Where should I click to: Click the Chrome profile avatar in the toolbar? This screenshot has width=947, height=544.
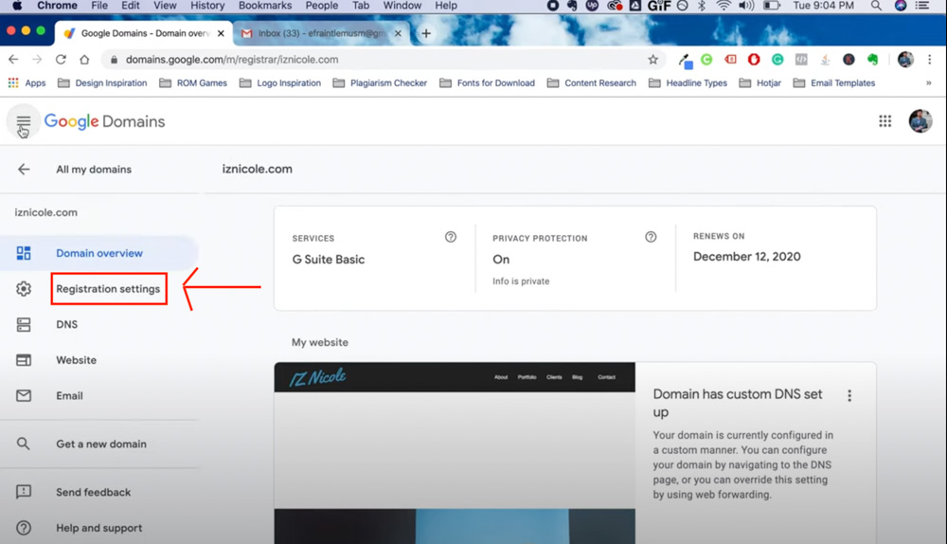[x=905, y=60]
